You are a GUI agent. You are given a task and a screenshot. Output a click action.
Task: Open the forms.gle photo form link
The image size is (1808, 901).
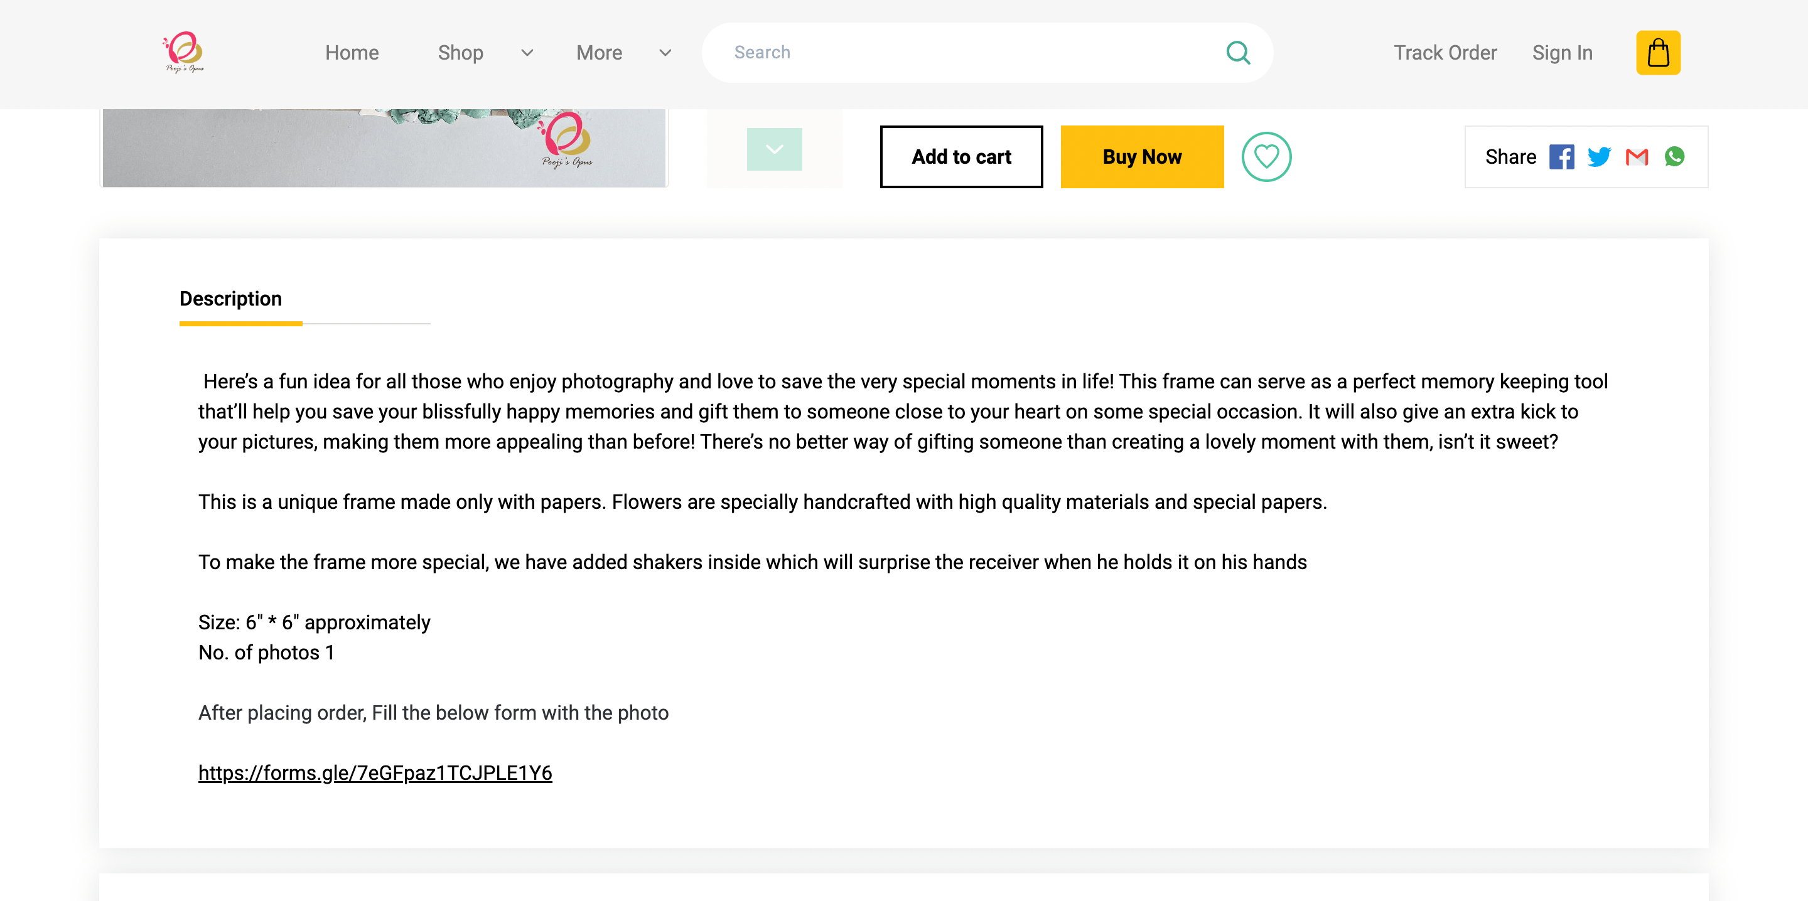tap(375, 772)
